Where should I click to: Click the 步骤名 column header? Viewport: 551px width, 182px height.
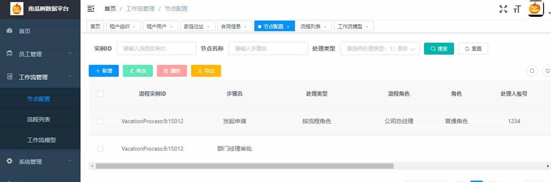tap(235, 93)
